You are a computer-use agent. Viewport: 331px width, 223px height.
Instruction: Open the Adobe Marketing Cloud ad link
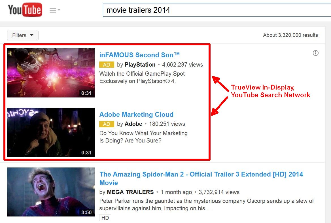pyautogui.click(x=136, y=114)
